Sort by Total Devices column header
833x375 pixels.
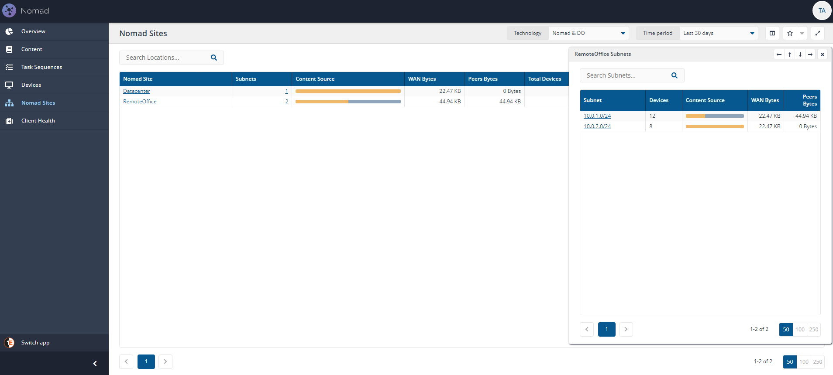pyautogui.click(x=547, y=79)
